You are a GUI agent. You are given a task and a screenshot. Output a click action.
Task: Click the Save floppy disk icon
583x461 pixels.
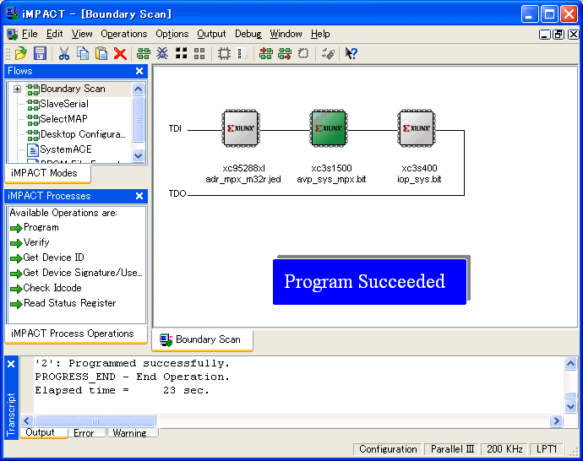point(40,53)
